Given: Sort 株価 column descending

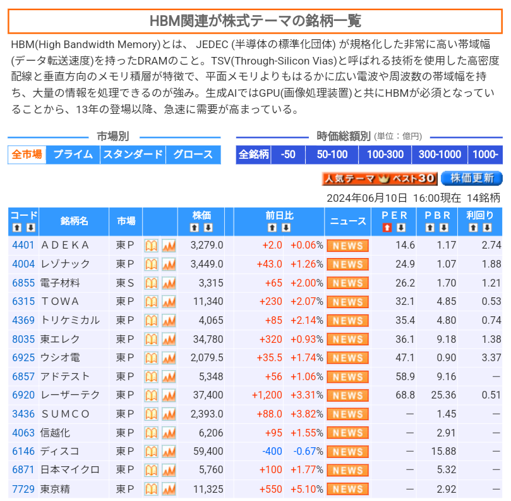Looking at the screenshot, I should tap(208, 228).
